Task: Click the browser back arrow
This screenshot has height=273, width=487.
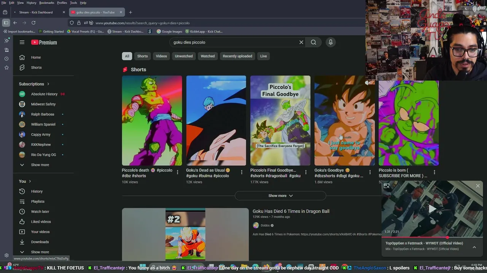Action: coord(15,23)
